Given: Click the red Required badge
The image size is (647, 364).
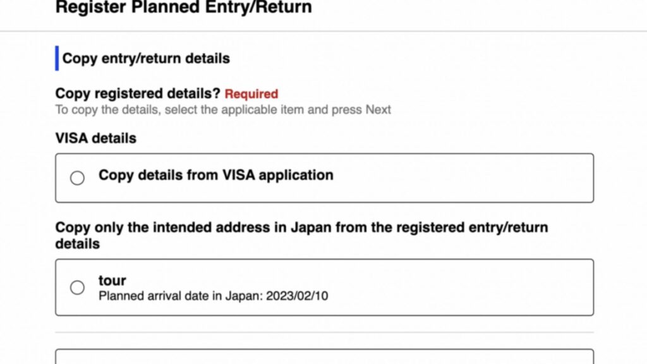Looking at the screenshot, I should 251,94.
